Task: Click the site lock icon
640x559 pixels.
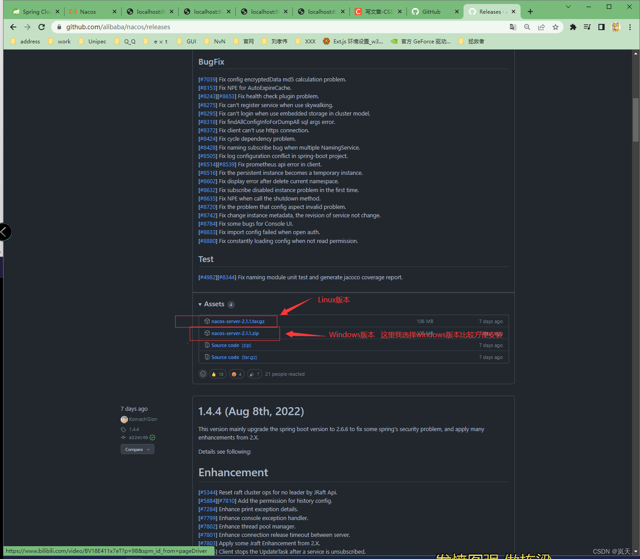Action: pyautogui.click(x=59, y=27)
